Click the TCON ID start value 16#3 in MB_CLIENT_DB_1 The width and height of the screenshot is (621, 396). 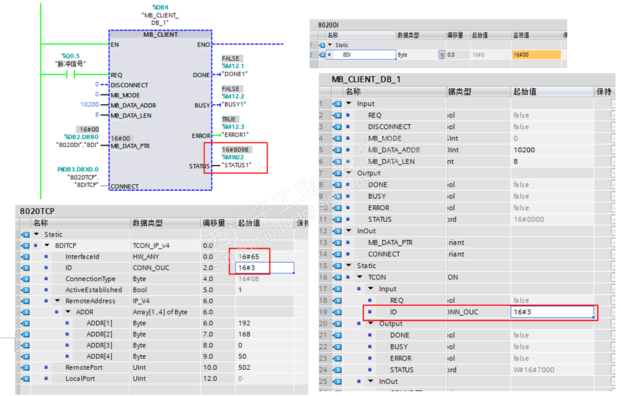point(553,312)
